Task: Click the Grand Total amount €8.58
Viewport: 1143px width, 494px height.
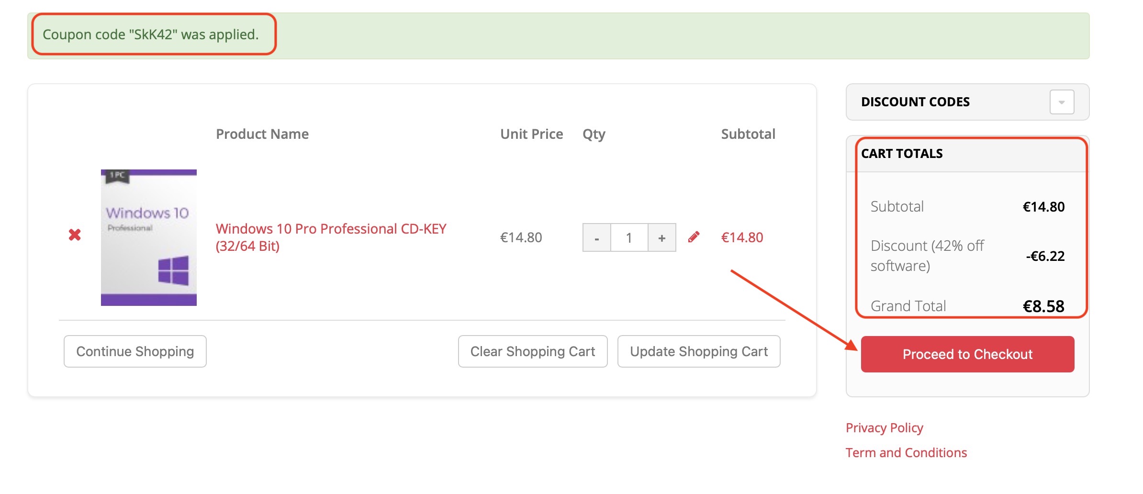Action: pyautogui.click(x=1043, y=306)
